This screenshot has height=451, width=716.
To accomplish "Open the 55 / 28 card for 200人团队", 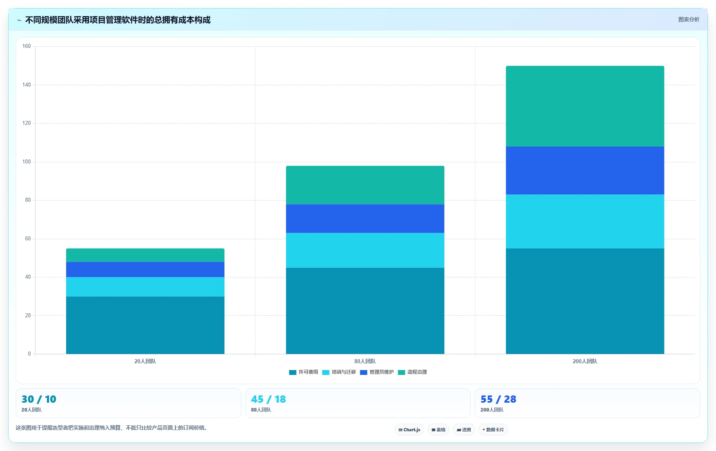I will tap(587, 403).
